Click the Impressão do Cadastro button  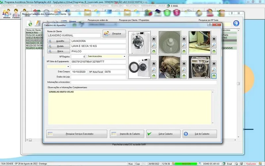127,134
